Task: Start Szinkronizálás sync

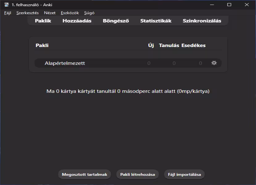Action: [202, 21]
